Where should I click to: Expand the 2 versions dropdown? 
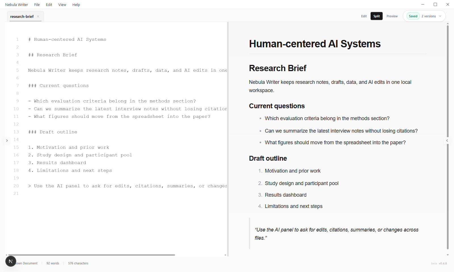[431, 16]
